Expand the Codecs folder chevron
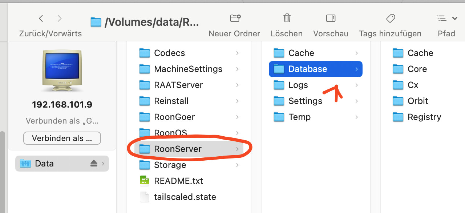465x213 pixels. 237,53
